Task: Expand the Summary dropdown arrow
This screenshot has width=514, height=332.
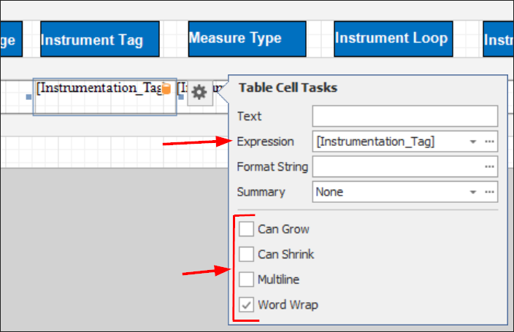Action: coord(473,193)
